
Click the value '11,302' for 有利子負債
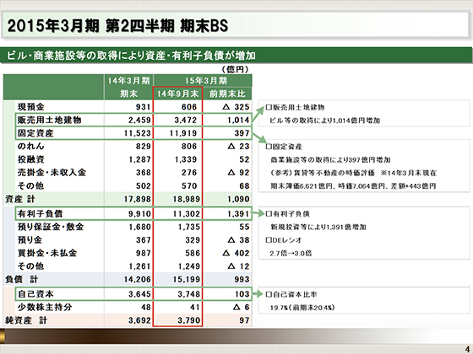point(187,214)
